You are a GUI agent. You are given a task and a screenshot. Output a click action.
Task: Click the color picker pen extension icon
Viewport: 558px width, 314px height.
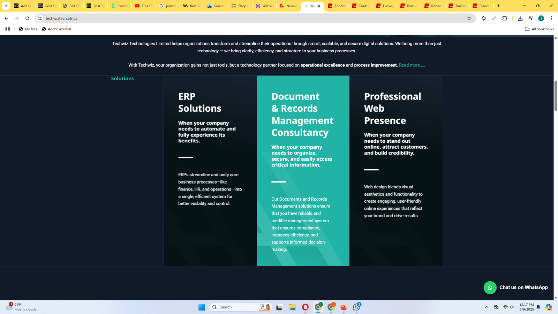494,18
